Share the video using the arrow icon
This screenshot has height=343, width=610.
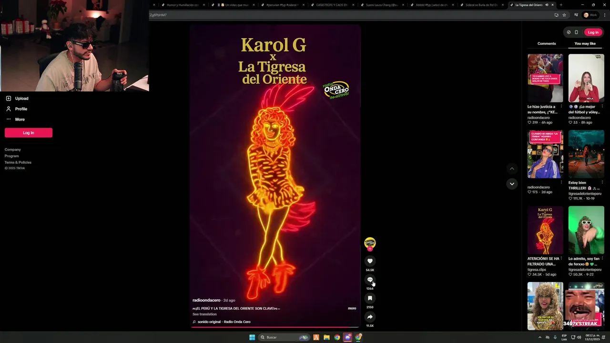pyautogui.click(x=370, y=317)
